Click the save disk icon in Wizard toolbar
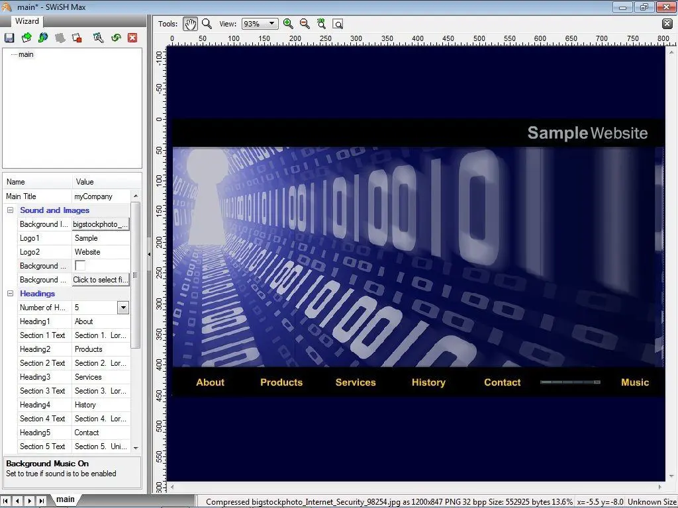The width and height of the screenshot is (678, 508). point(9,38)
